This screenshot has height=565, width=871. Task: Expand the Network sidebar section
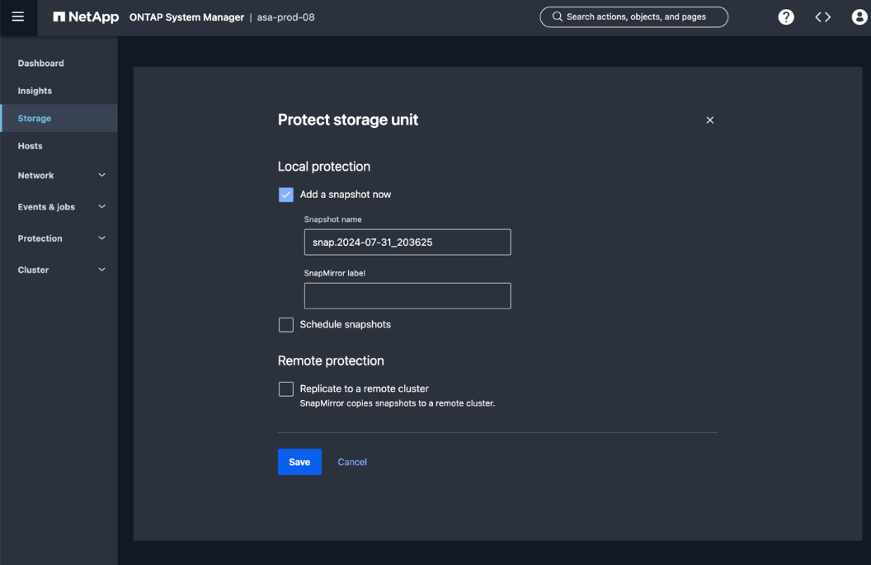tap(102, 176)
